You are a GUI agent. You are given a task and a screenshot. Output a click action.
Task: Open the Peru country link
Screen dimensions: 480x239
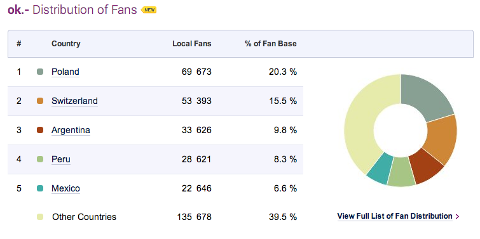[x=61, y=159]
